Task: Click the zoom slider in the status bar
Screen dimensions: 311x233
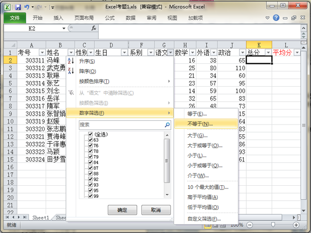Action: [273, 225]
